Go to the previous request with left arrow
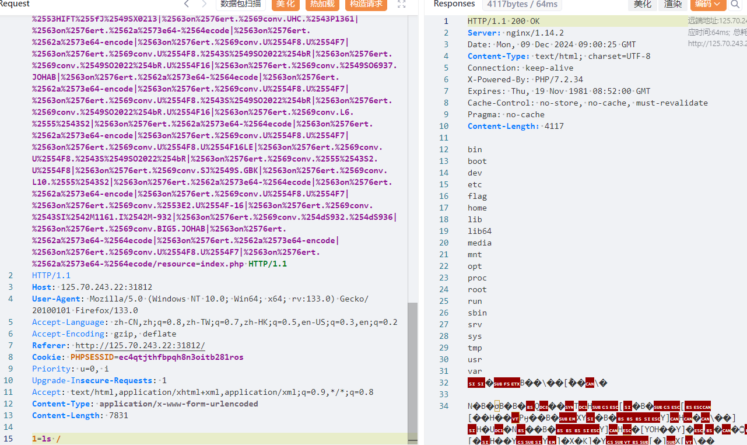Viewport: 747px width, 445px height. (187, 4)
